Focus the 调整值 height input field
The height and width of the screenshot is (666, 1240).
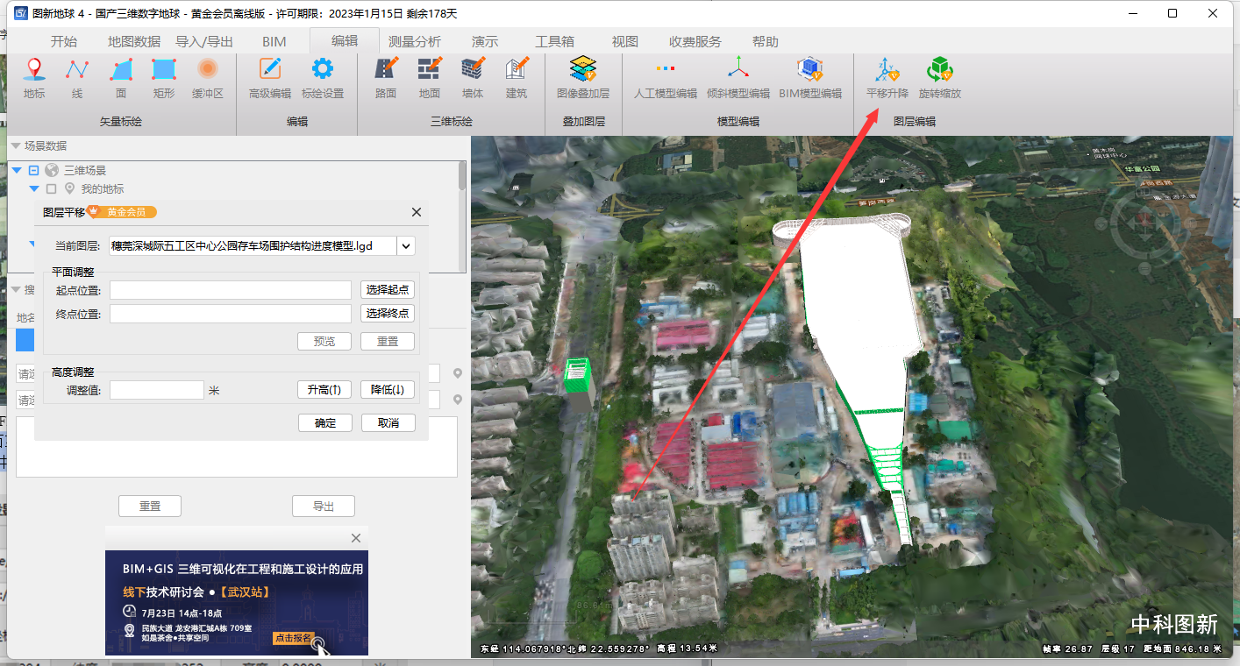[157, 390]
